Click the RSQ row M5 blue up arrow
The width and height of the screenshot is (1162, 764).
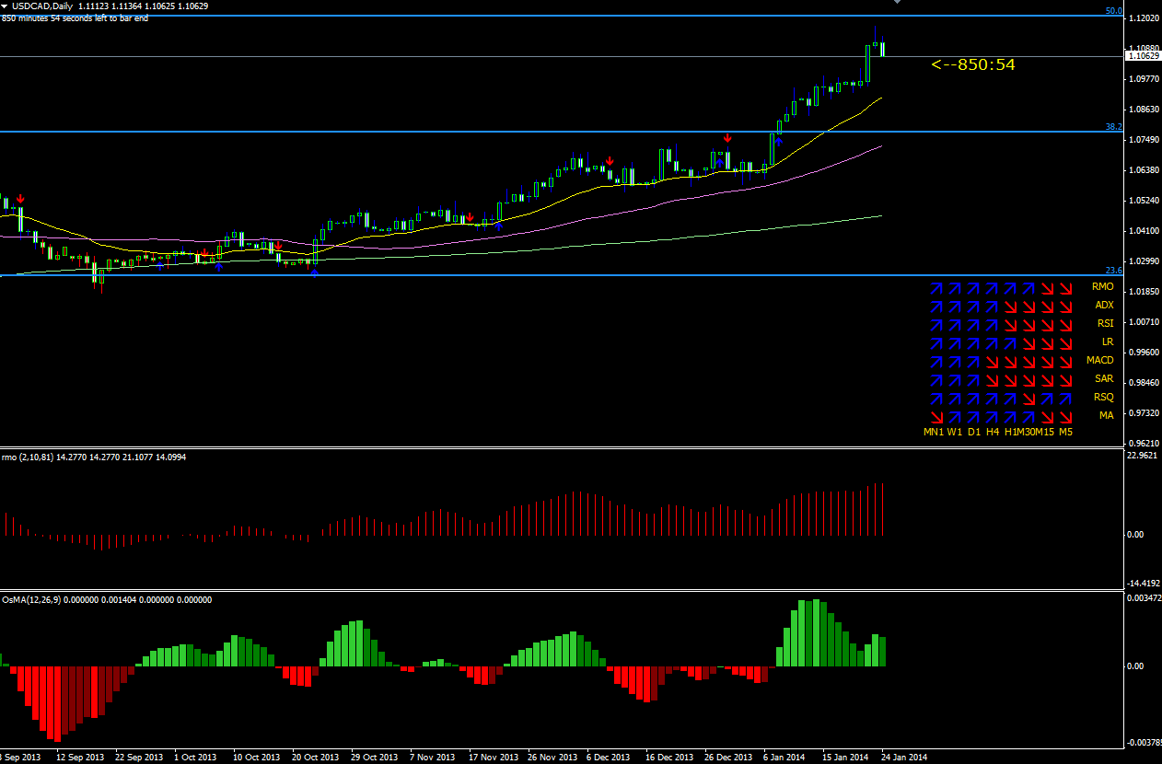(x=1065, y=399)
